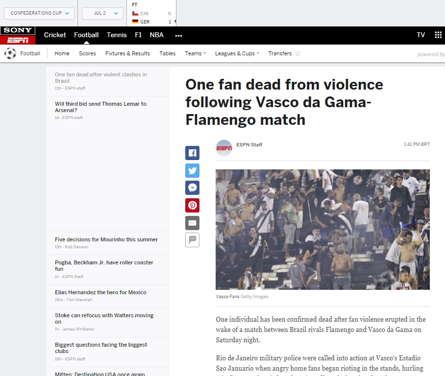Open the Thomas Lemar Arsenal article
The height and width of the screenshot is (376, 445).
(100, 107)
